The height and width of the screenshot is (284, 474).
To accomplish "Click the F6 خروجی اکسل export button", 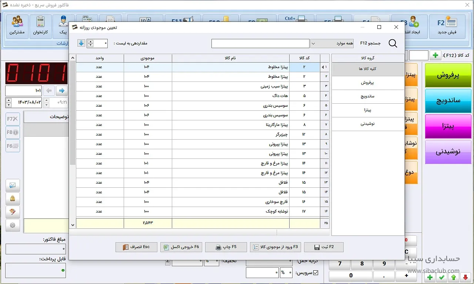I will [x=181, y=247].
